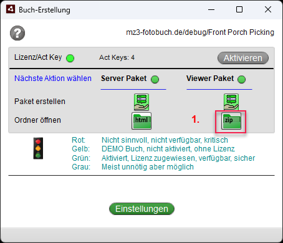Click the Buch-Erstellung app icon in title bar
Screen dimensions: 283x243
click(11, 9)
